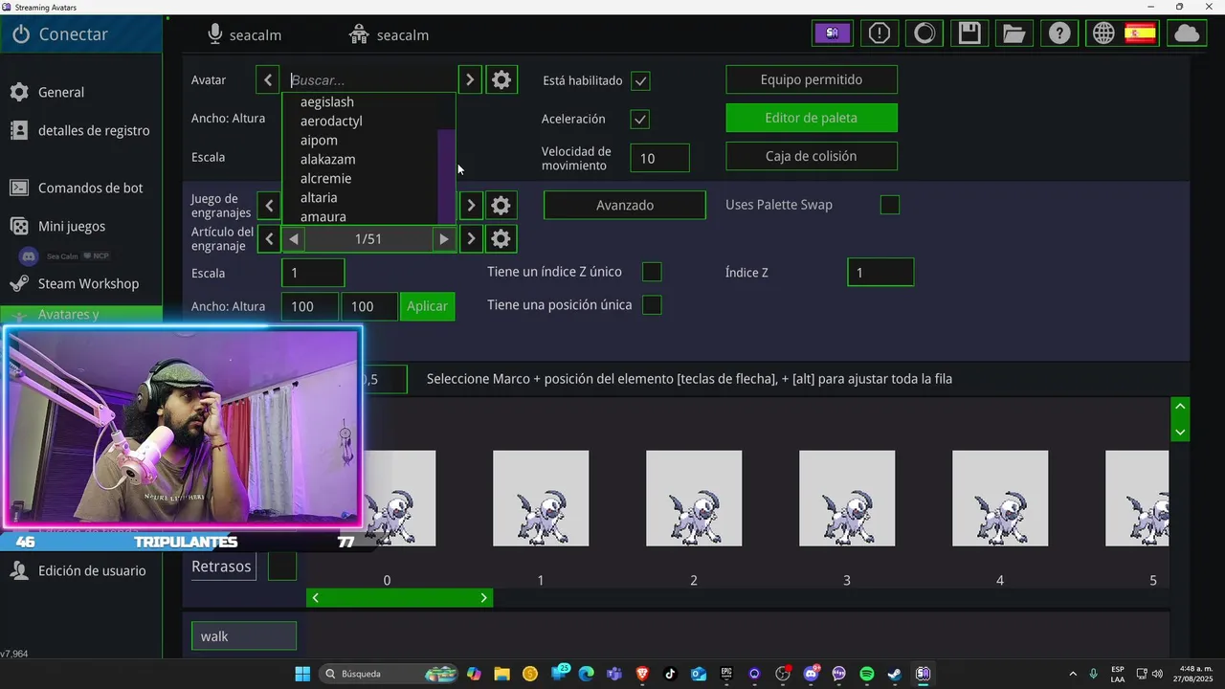This screenshot has width=1225, height=689.
Task: Click the Conectar power icon
Action: click(21, 34)
